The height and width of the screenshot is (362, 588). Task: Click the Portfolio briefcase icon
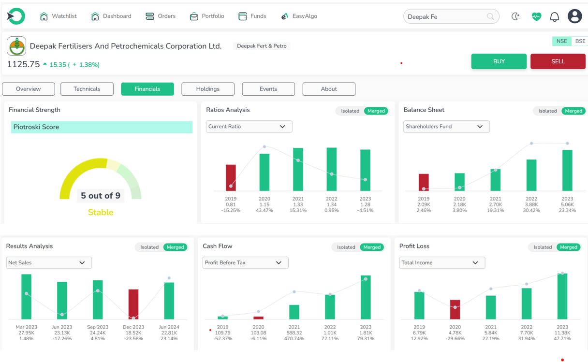[194, 16]
